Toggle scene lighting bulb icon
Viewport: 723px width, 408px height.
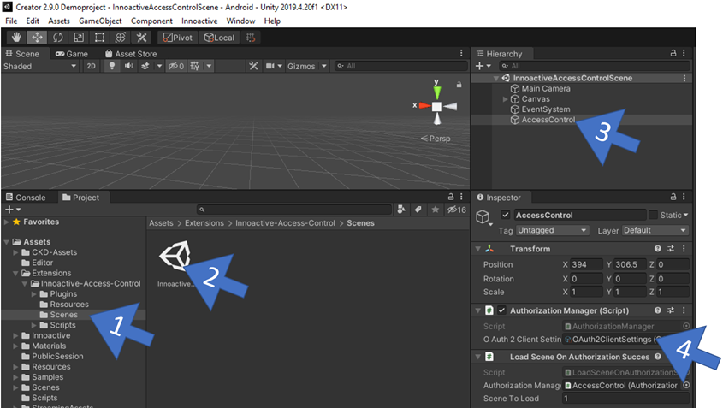tap(110, 66)
